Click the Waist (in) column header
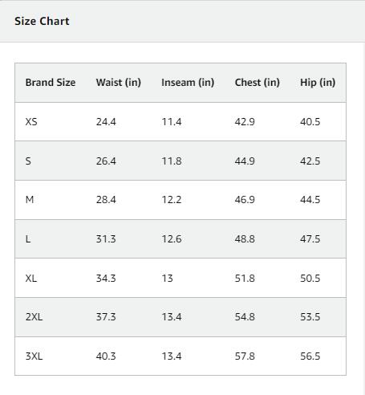 click(119, 83)
